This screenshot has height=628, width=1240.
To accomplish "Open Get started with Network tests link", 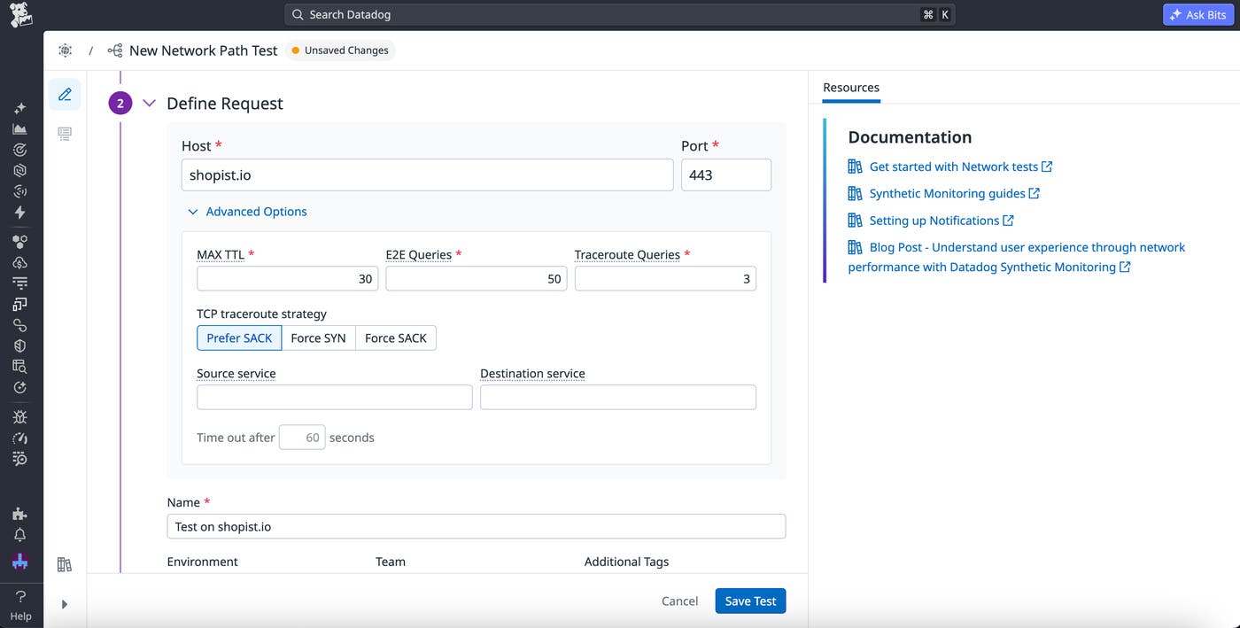I will click(953, 167).
